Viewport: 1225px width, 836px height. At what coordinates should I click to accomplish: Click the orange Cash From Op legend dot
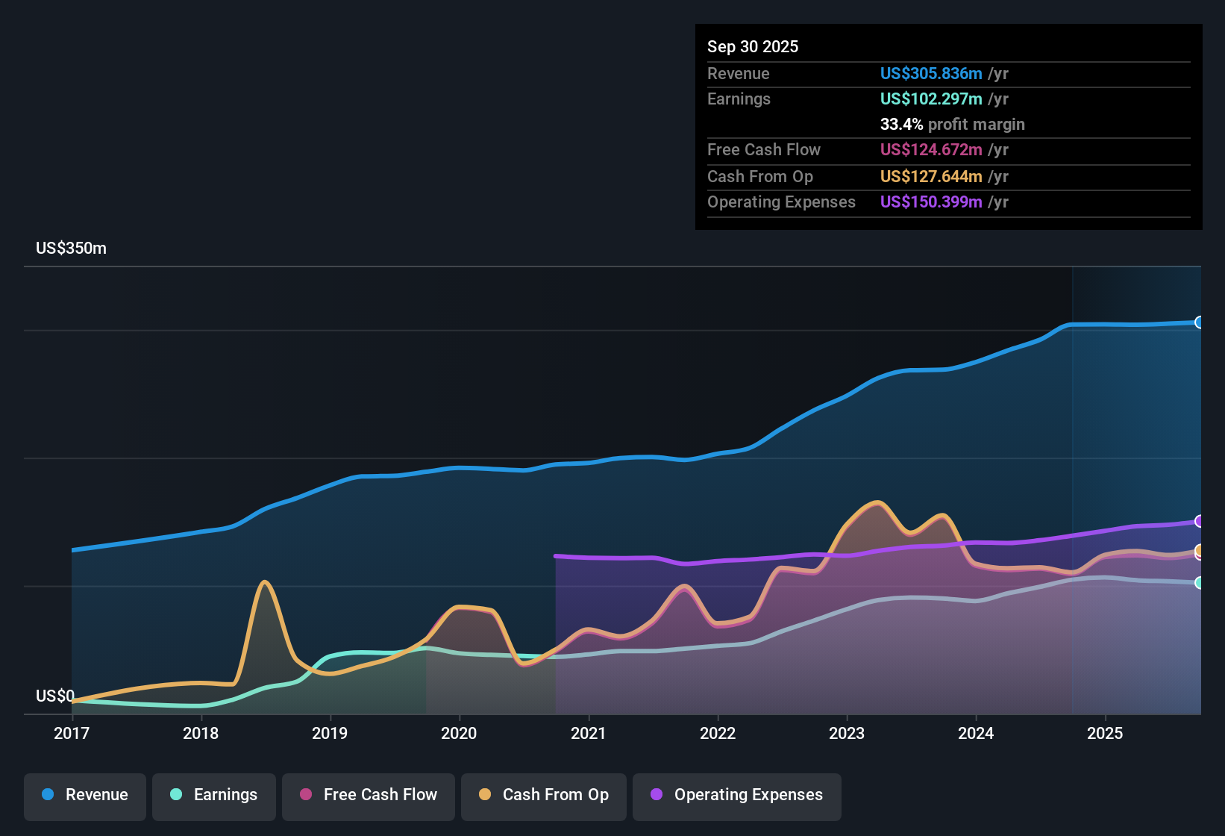(x=485, y=794)
